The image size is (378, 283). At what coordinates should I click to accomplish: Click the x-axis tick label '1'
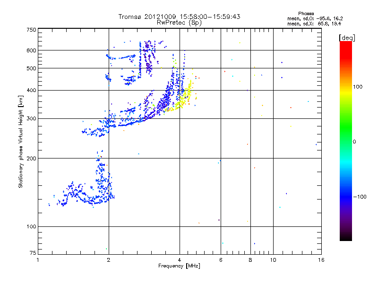tap(38, 260)
